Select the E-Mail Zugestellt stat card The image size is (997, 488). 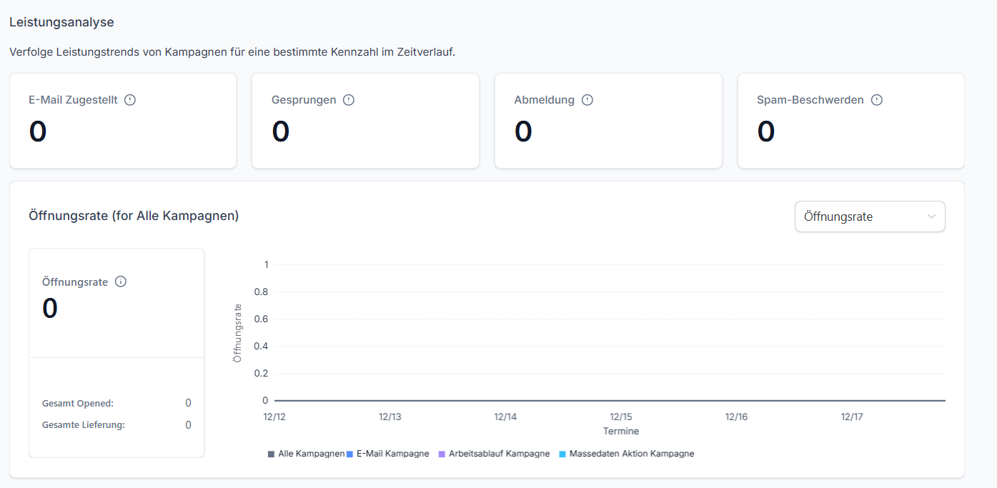(123, 121)
